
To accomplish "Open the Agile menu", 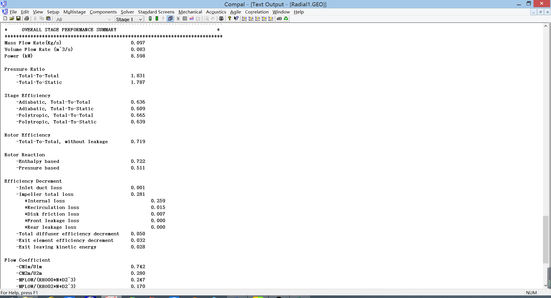I will (x=236, y=12).
